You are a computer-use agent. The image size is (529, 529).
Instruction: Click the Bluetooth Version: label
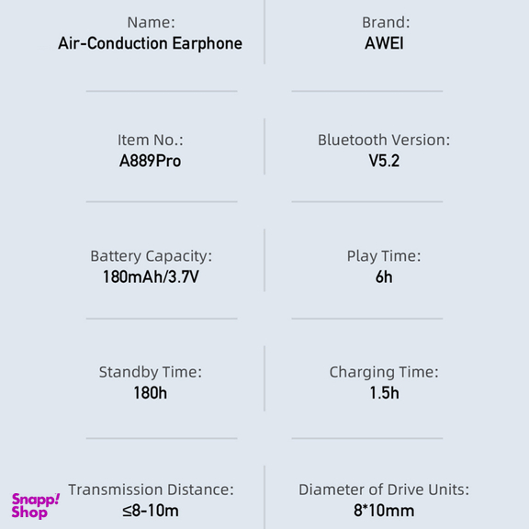pos(384,140)
